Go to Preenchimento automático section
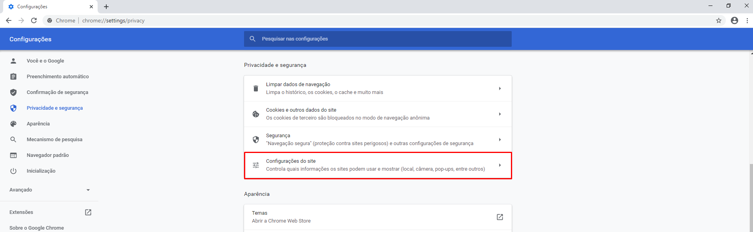The width and height of the screenshot is (753, 232). [x=57, y=77]
